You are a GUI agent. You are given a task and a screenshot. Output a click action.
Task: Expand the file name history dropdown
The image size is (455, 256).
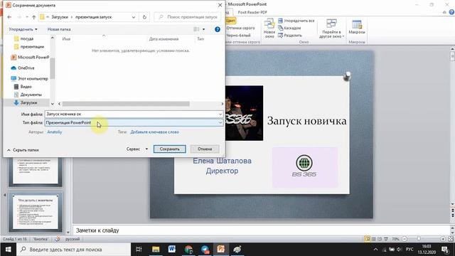[x=220, y=114]
